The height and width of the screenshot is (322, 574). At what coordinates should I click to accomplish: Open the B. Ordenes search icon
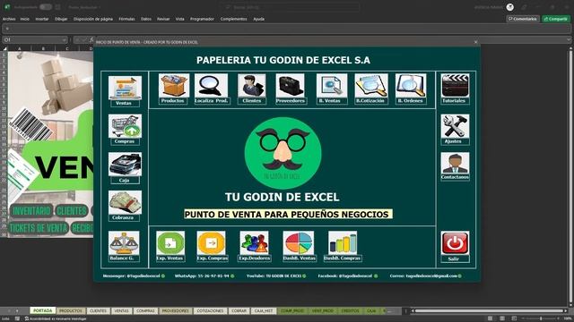(411, 86)
